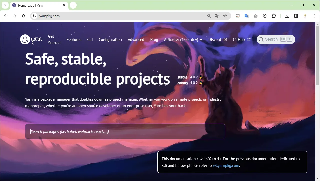Expand the master (4.0.2-dev) version dropdown
This screenshot has width=320, height=181.
point(185,39)
